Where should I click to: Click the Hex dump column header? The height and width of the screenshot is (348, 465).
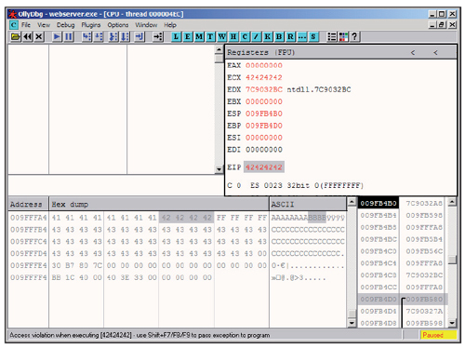pyautogui.click(x=159, y=204)
